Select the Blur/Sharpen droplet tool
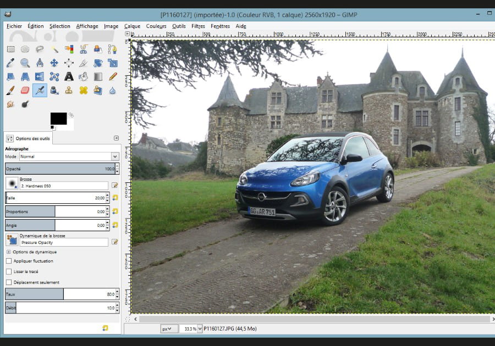Viewport: 495px width, 346px height. click(112, 91)
